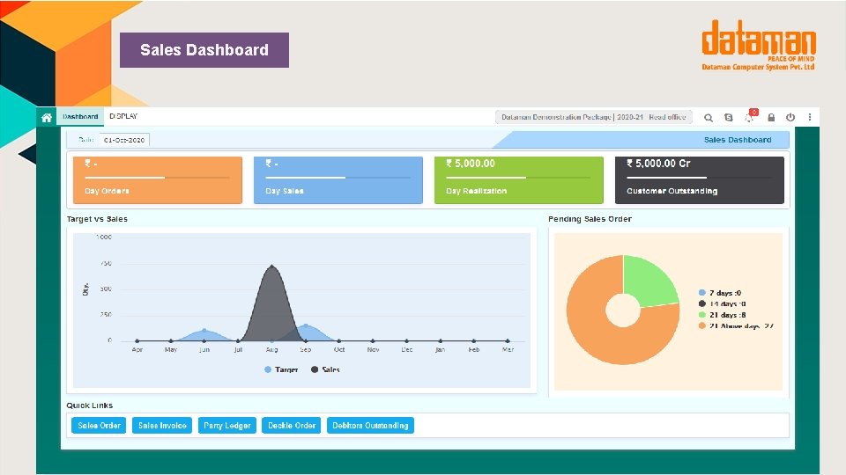Viewport: 846px width, 475px height.
Task: Switch to the Dashboard tab
Action: (80, 116)
